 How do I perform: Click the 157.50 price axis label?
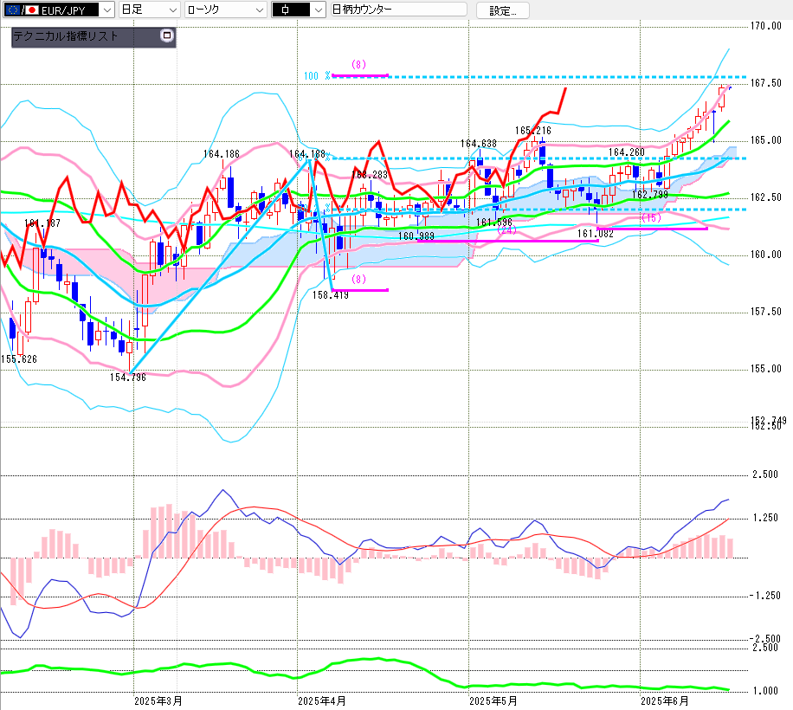pos(765,312)
